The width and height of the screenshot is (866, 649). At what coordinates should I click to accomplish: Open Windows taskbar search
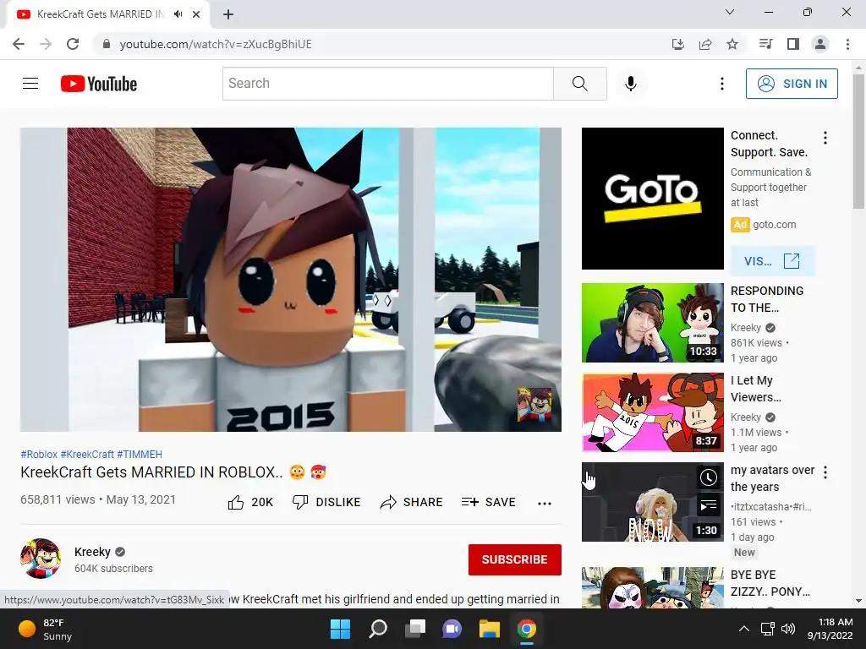tap(378, 629)
